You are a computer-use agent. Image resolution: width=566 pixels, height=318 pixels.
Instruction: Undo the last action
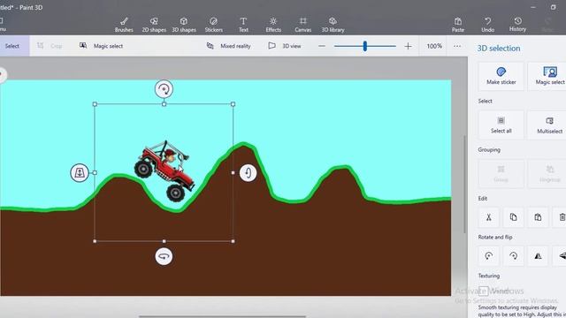coord(487,25)
